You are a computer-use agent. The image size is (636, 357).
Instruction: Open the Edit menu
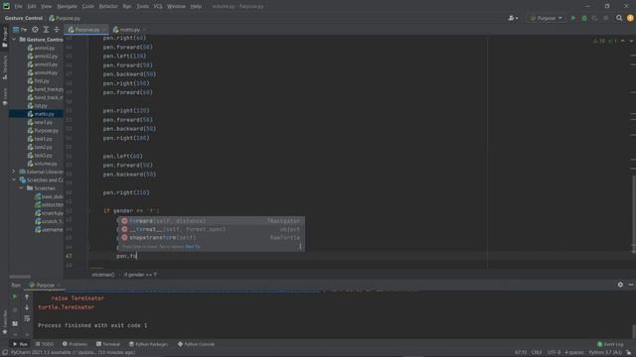point(32,7)
